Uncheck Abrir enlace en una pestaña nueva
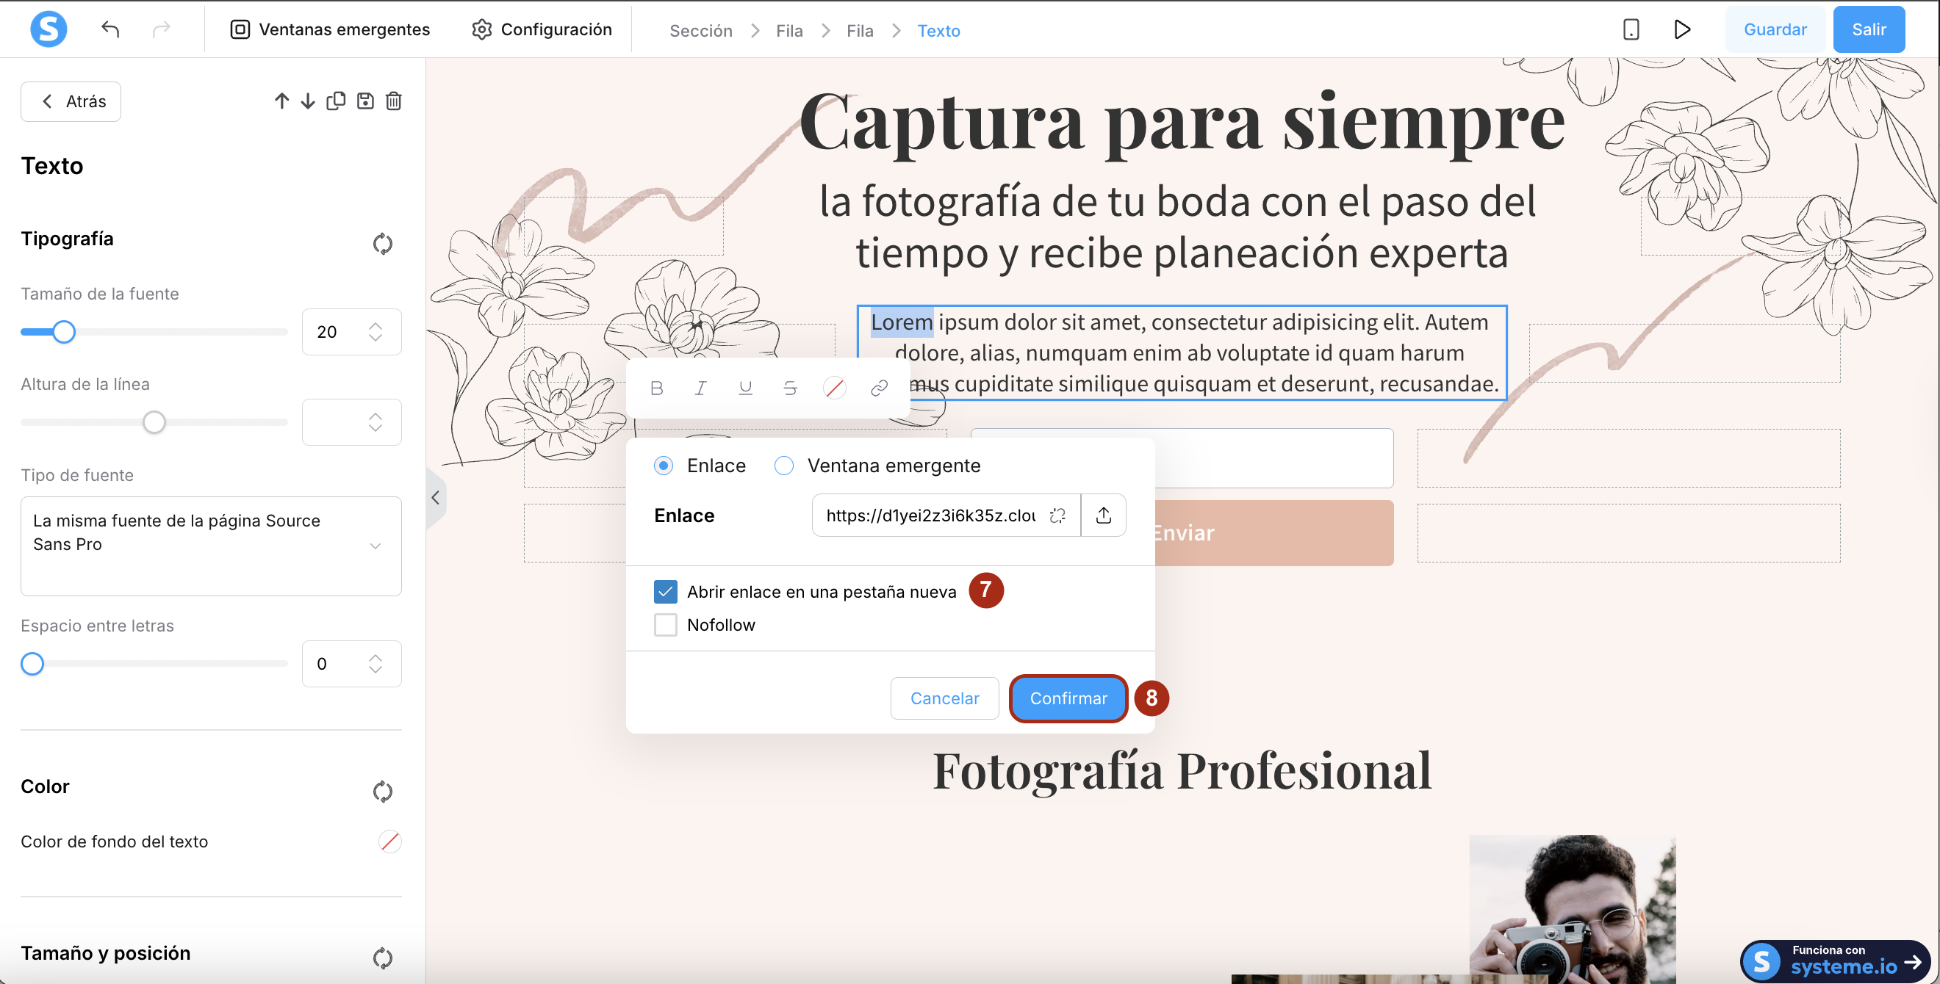 click(x=666, y=592)
